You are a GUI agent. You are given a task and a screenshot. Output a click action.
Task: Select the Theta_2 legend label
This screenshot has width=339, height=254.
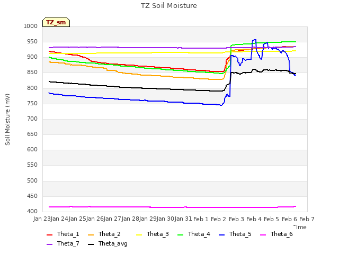(110, 234)
